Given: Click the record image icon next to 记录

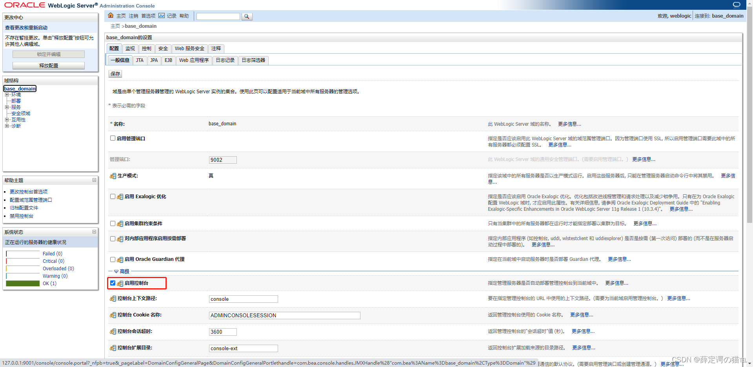Looking at the screenshot, I should click(162, 16).
